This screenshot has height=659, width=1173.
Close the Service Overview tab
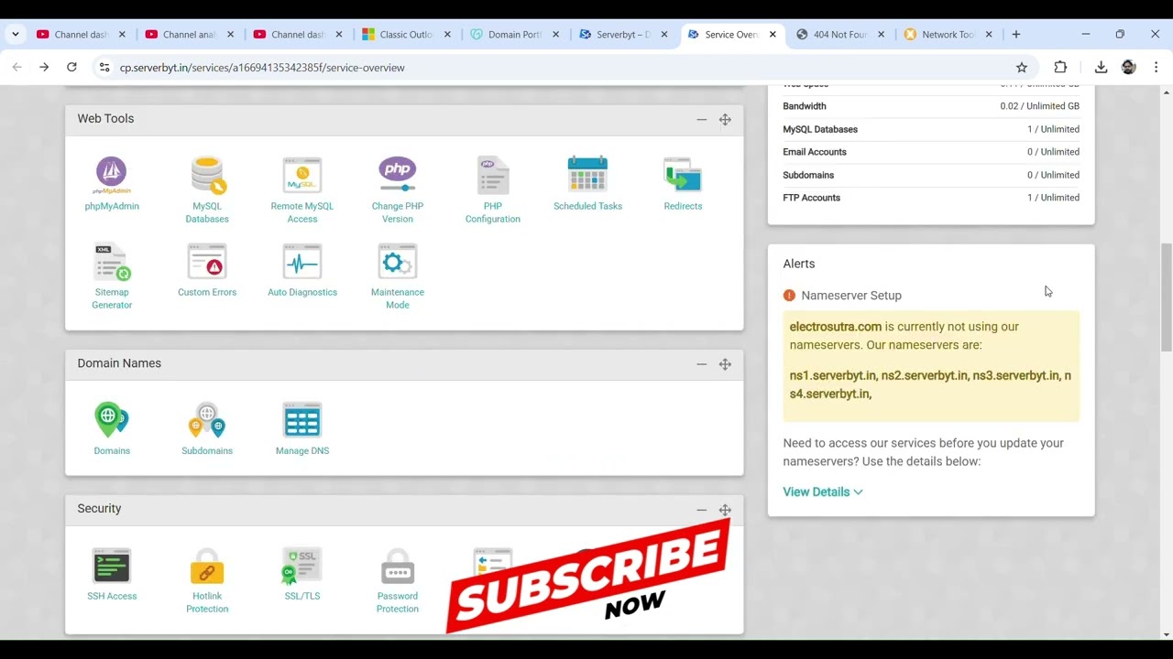coord(773,35)
